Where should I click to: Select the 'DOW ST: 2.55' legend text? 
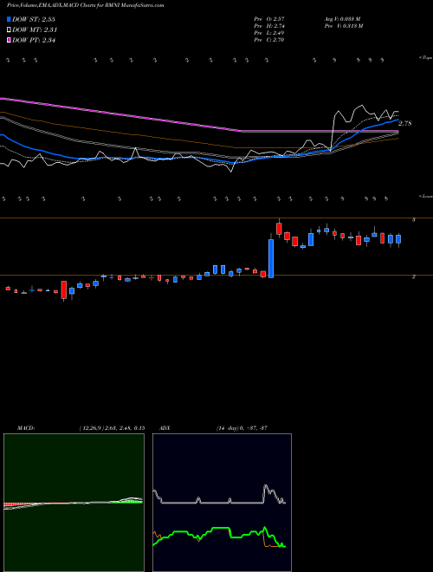34,19
